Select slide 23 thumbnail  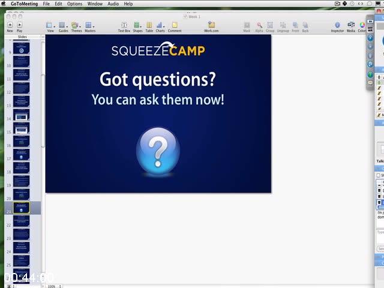22,234
